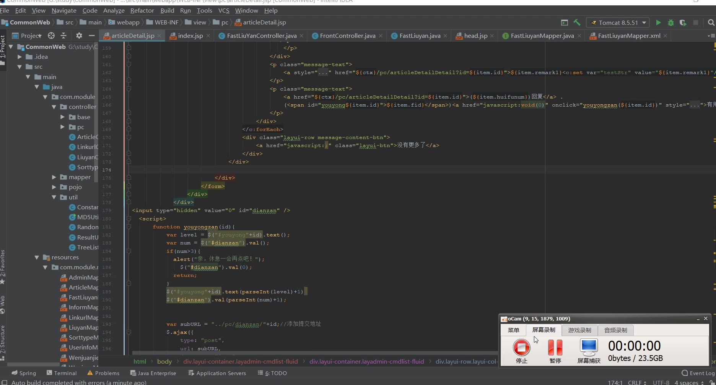Open the Tomcat 8.5.51 run configuration dropdown

618,23
